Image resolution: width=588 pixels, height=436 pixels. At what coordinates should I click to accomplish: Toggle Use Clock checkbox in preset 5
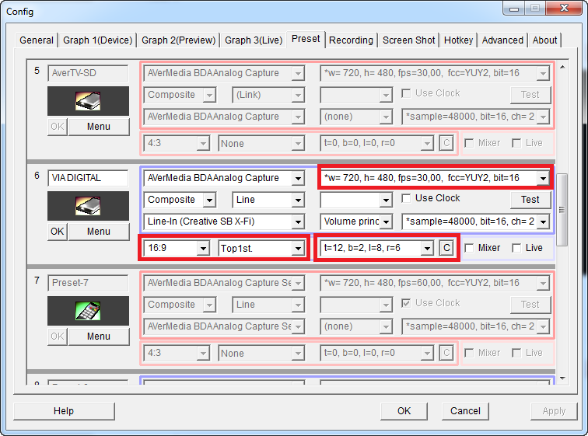click(x=406, y=93)
